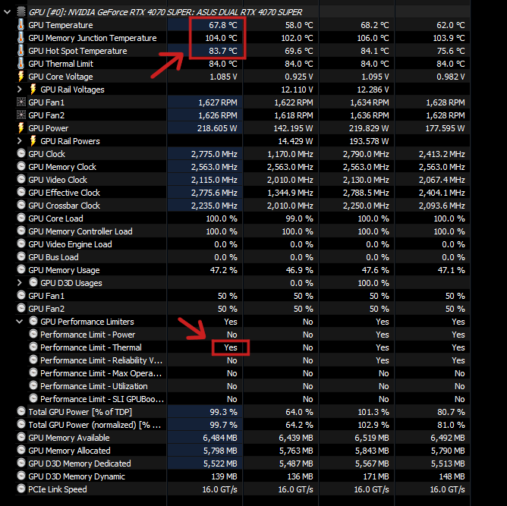Click lightning icon beside GPU Core Voltage
This screenshot has width=507, height=506.
(x=21, y=77)
